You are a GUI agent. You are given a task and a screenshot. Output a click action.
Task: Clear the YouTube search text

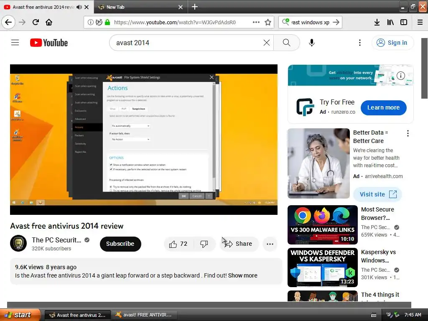266,43
